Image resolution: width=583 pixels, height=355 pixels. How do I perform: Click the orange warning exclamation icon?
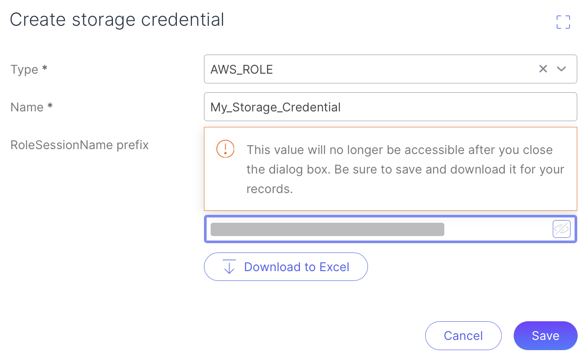pyautogui.click(x=225, y=149)
